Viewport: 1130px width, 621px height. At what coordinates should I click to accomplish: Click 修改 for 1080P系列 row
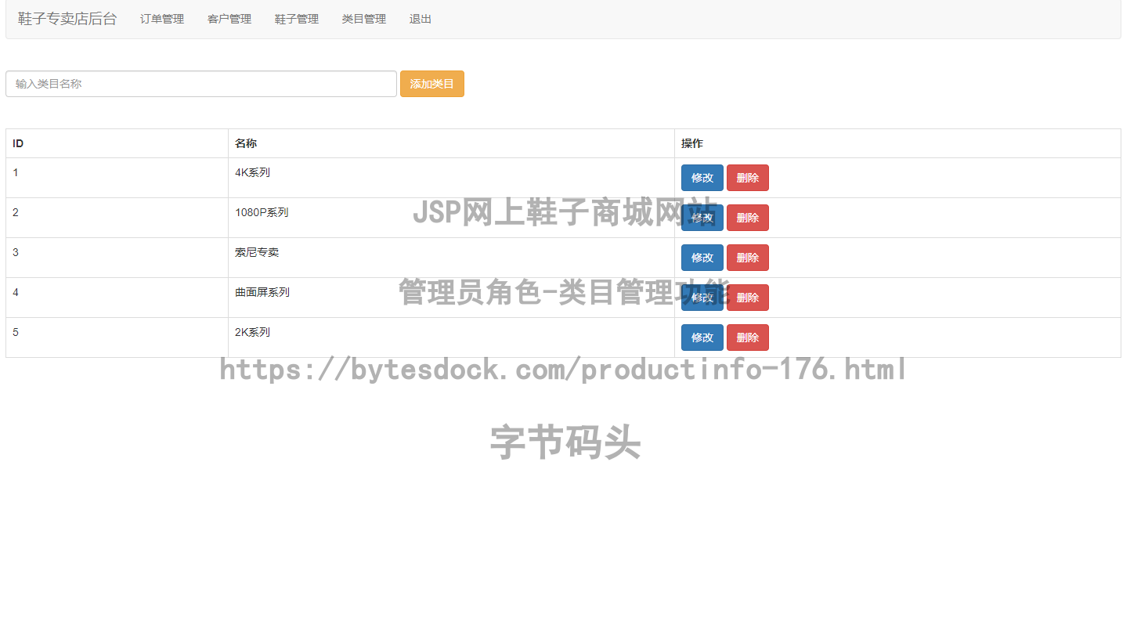[702, 218]
